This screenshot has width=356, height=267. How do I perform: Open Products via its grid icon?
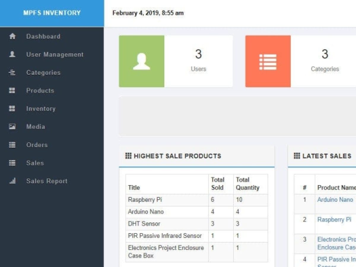click(x=12, y=90)
